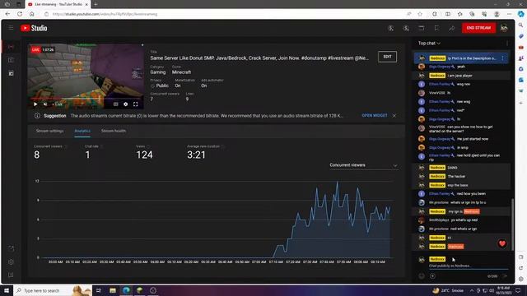
Task: Open the preview player settings gear
Action: (125, 104)
